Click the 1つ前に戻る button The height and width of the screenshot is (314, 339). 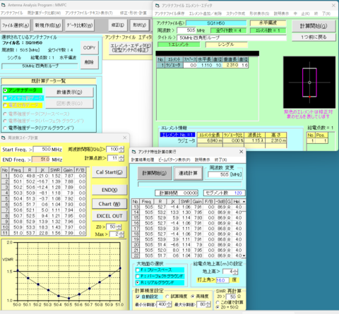click(314, 37)
